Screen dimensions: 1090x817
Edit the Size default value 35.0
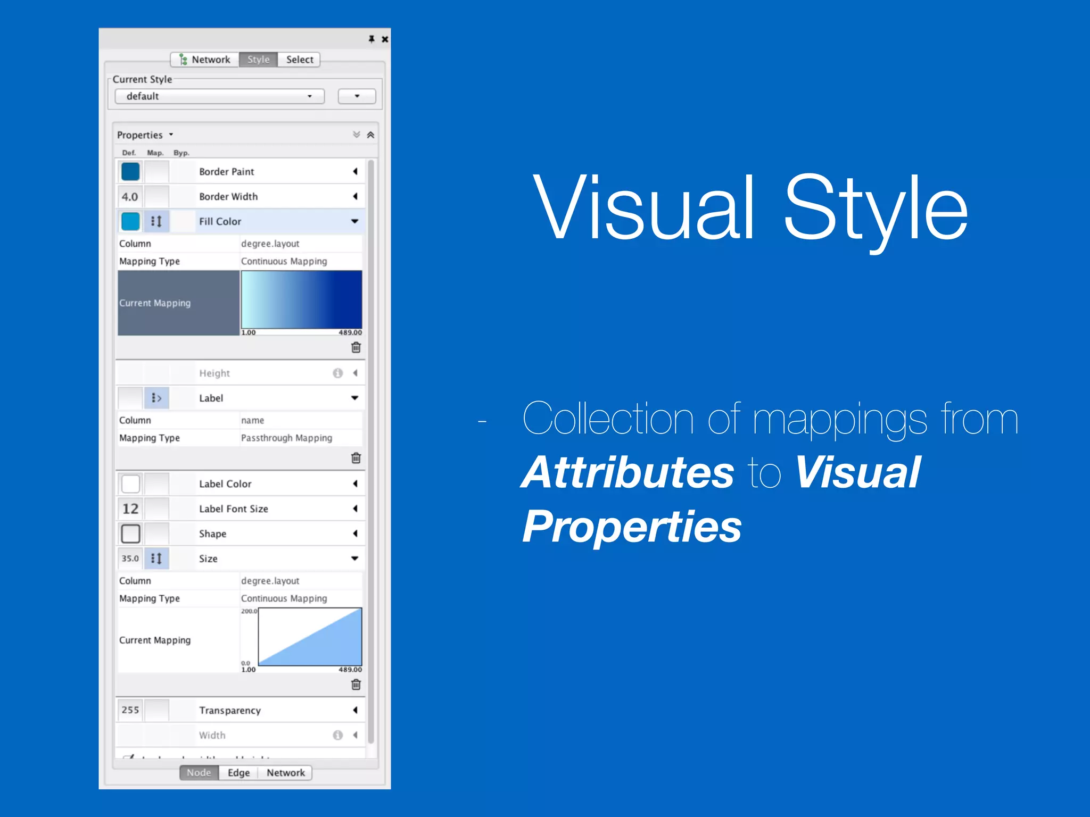click(130, 558)
